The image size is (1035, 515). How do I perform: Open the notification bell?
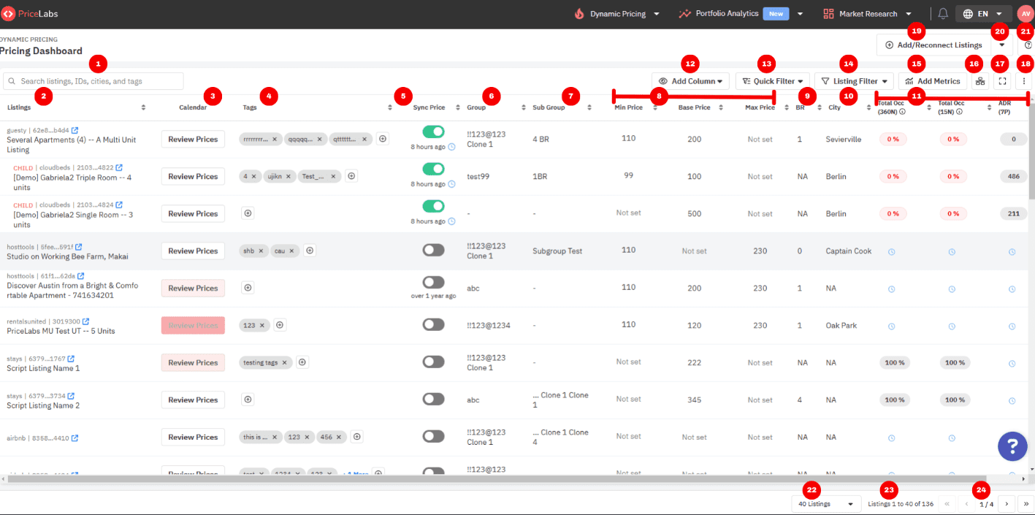point(942,13)
